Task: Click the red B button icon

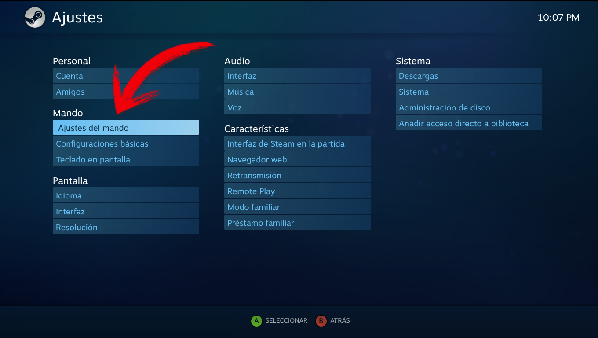Action: tap(321, 321)
